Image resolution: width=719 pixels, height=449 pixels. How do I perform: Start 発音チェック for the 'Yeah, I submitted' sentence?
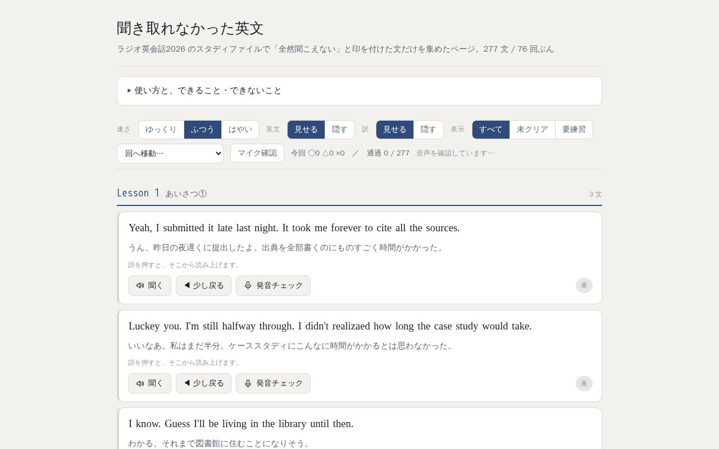(273, 286)
